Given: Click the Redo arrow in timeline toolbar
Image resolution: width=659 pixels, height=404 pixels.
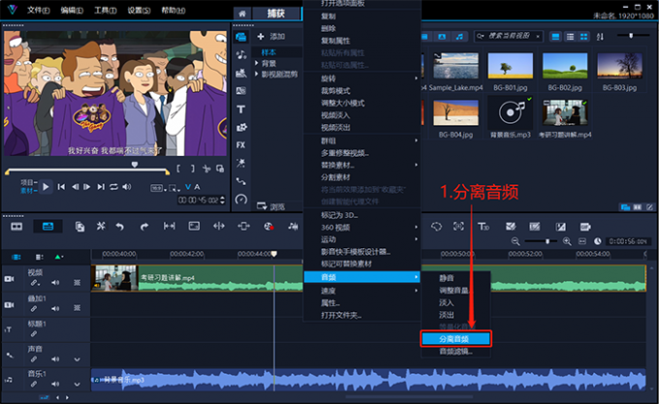Looking at the screenshot, I should (143, 226).
